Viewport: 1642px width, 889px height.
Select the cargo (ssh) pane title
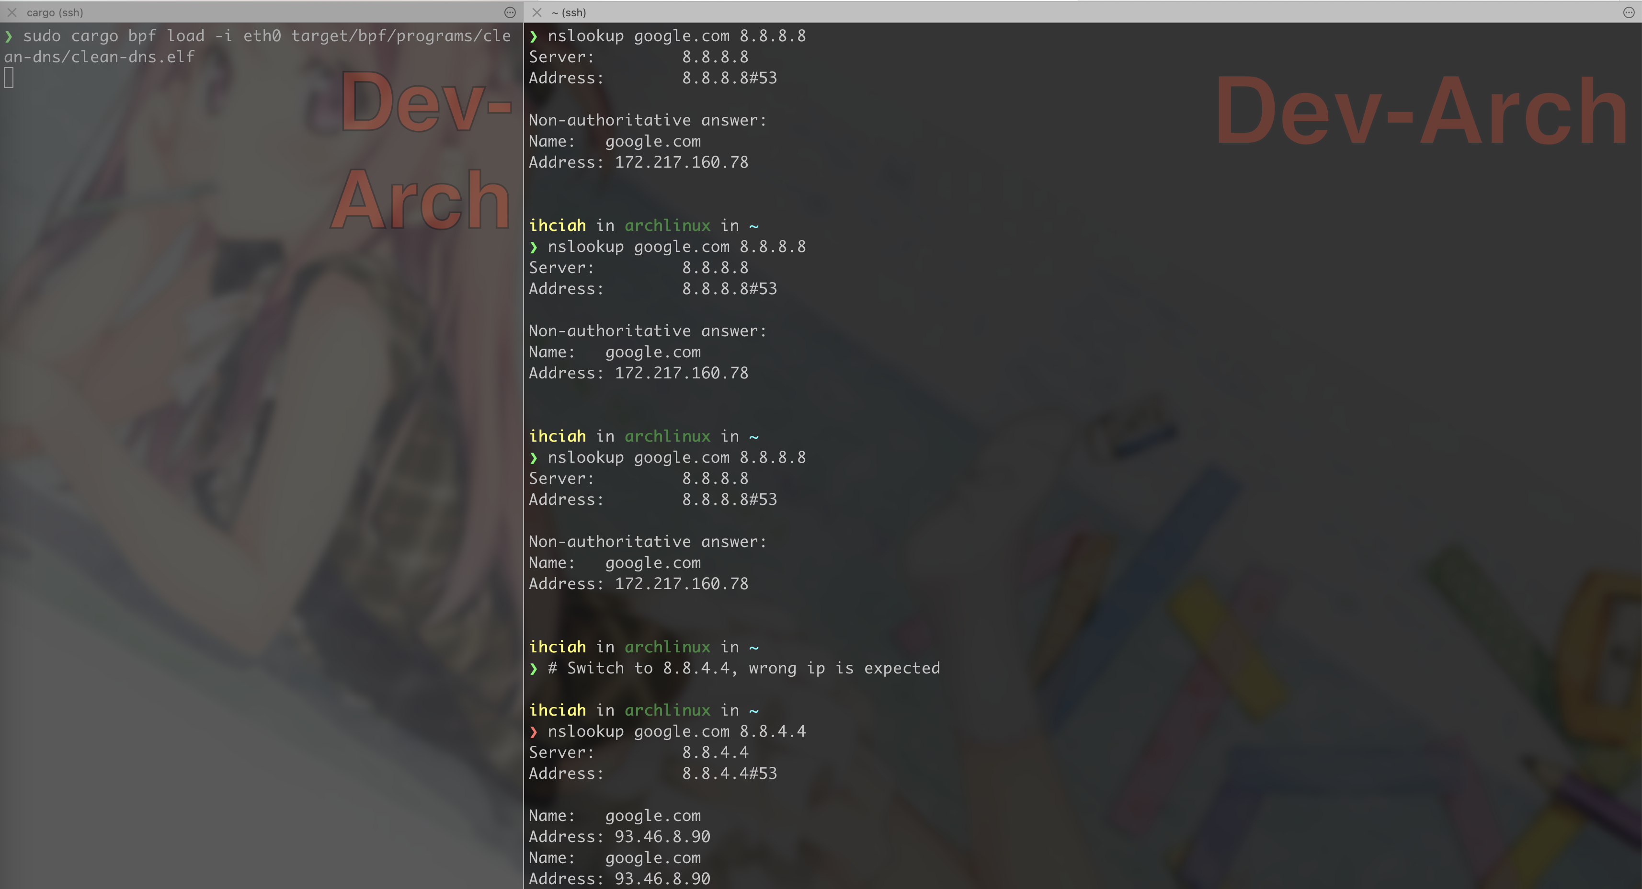click(55, 12)
